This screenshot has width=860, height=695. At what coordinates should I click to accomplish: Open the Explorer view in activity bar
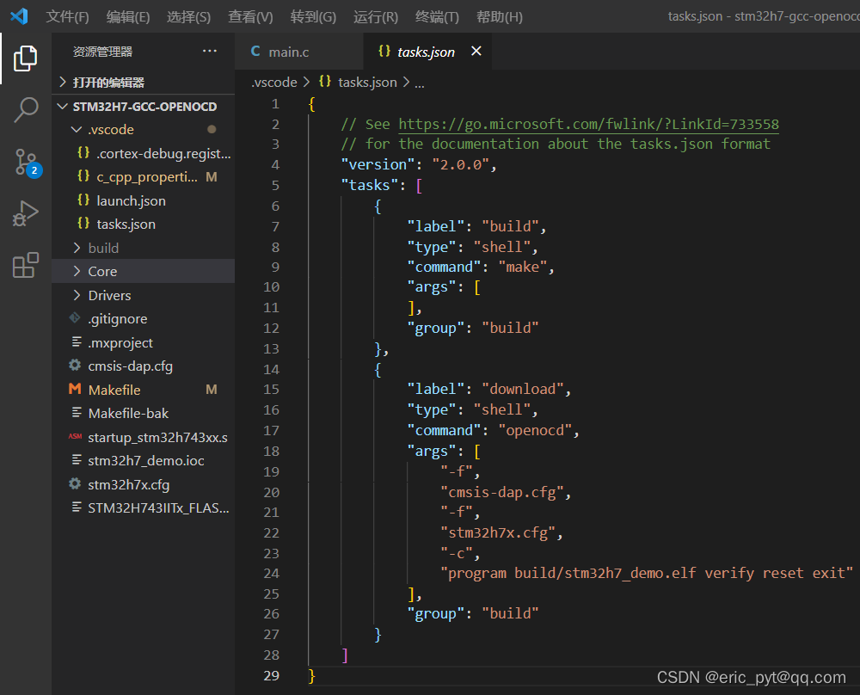coord(25,58)
